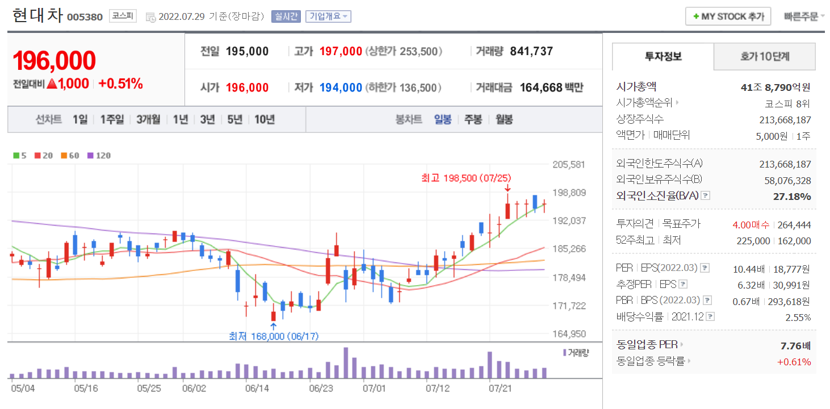Click the orange 60-day moving average swatch
This screenshot has width=830, height=409.
pyautogui.click(x=64, y=155)
